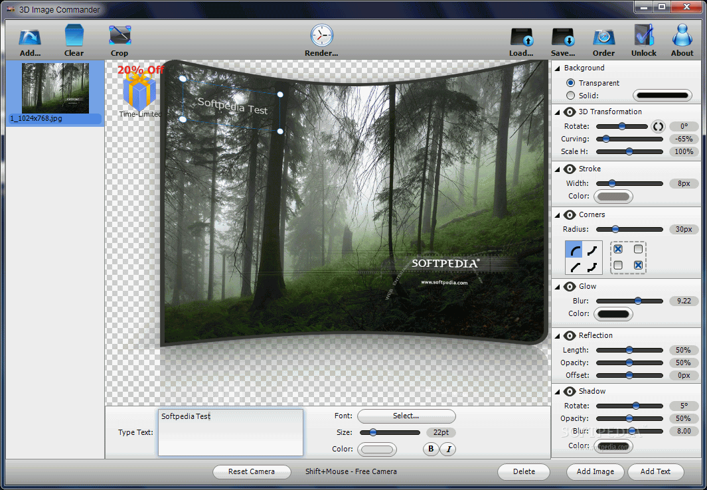This screenshot has width=707, height=490.
Task: Click the Shadow Rotate 5° value
Action: coord(684,406)
